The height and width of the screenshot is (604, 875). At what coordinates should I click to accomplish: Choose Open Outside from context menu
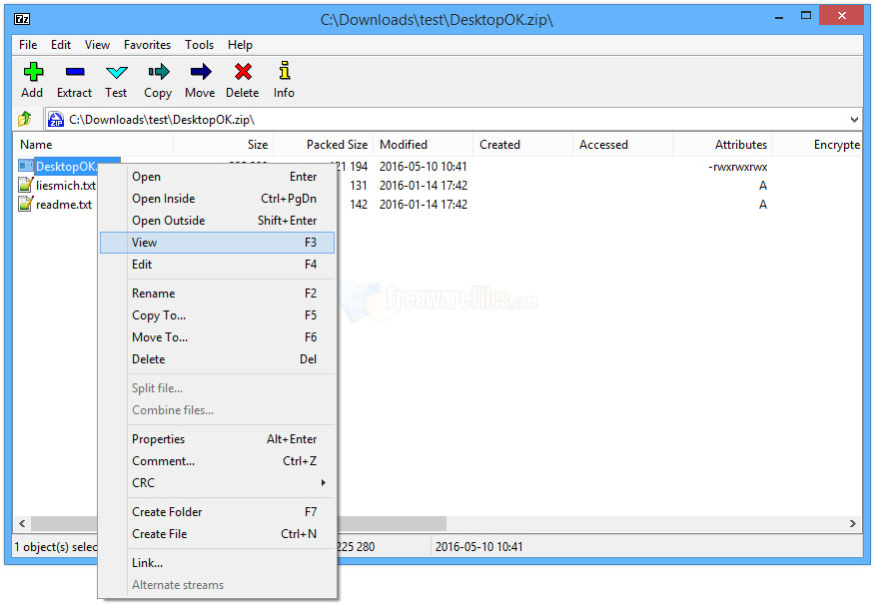218,221
